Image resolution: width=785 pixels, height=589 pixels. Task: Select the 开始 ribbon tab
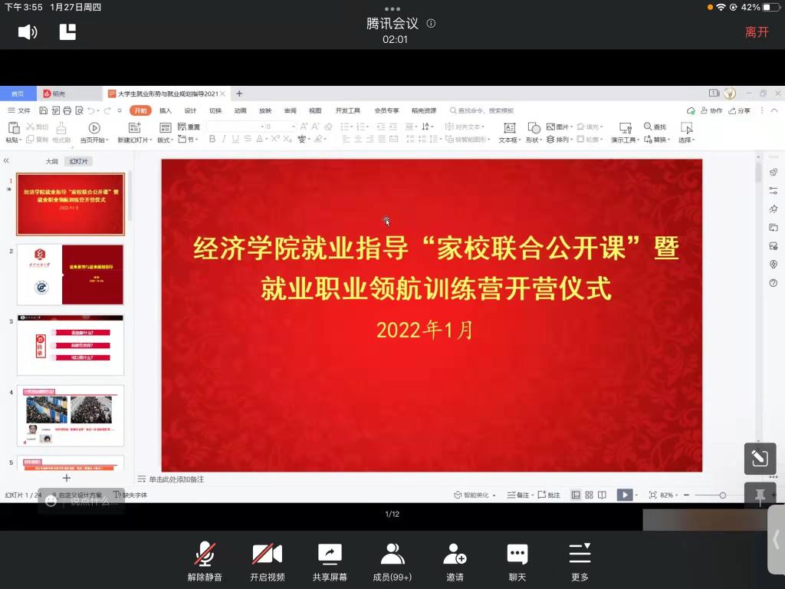coord(140,110)
